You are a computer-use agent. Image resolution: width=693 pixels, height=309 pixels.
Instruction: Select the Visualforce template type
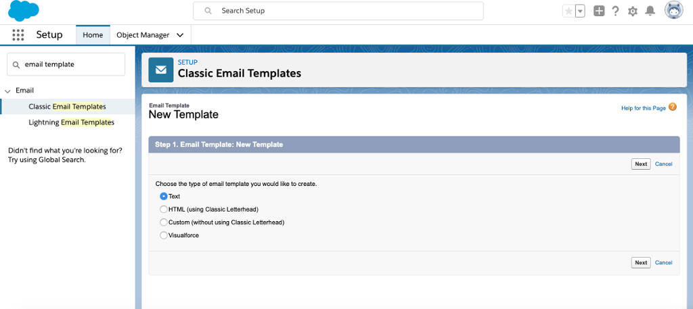[x=164, y=235]
